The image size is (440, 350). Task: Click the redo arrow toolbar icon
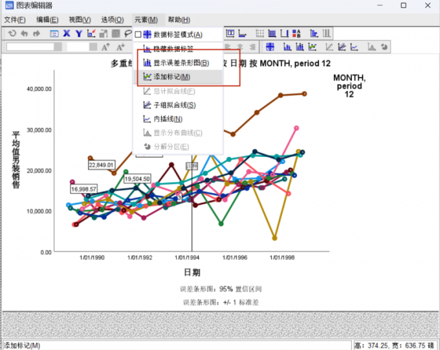tap(36, 34)
